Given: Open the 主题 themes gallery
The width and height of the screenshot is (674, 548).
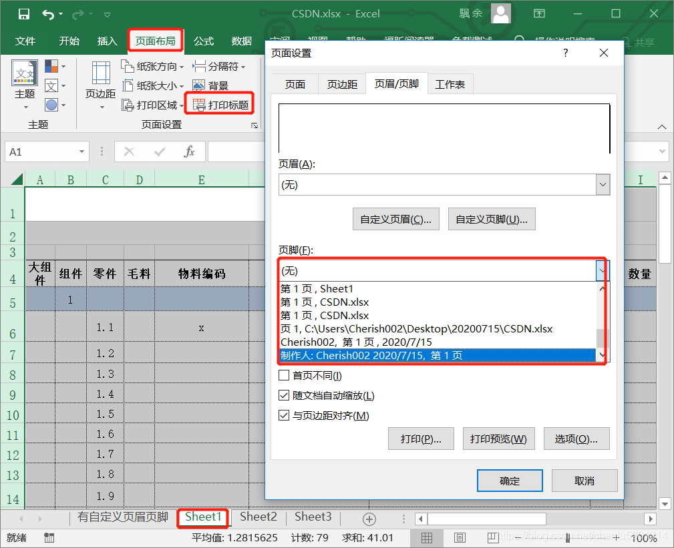Looking at the screenshot, I should (25, 83).
